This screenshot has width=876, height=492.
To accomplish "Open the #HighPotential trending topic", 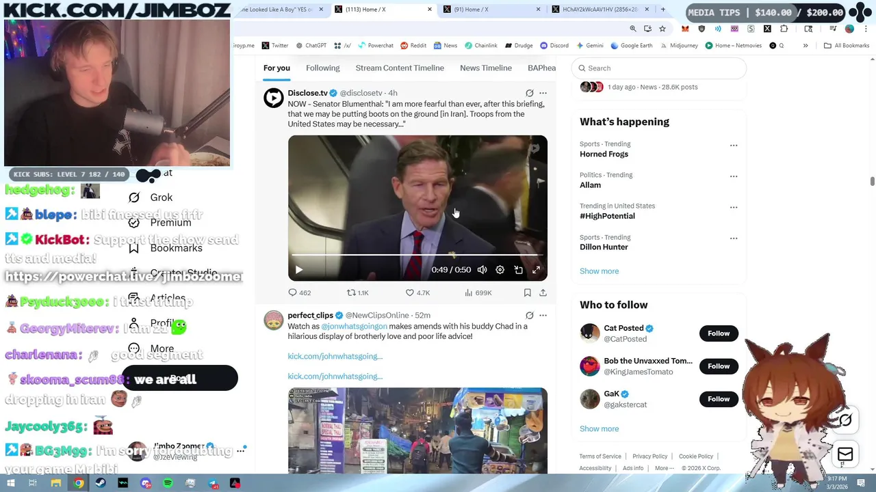I will pos(607,216).
